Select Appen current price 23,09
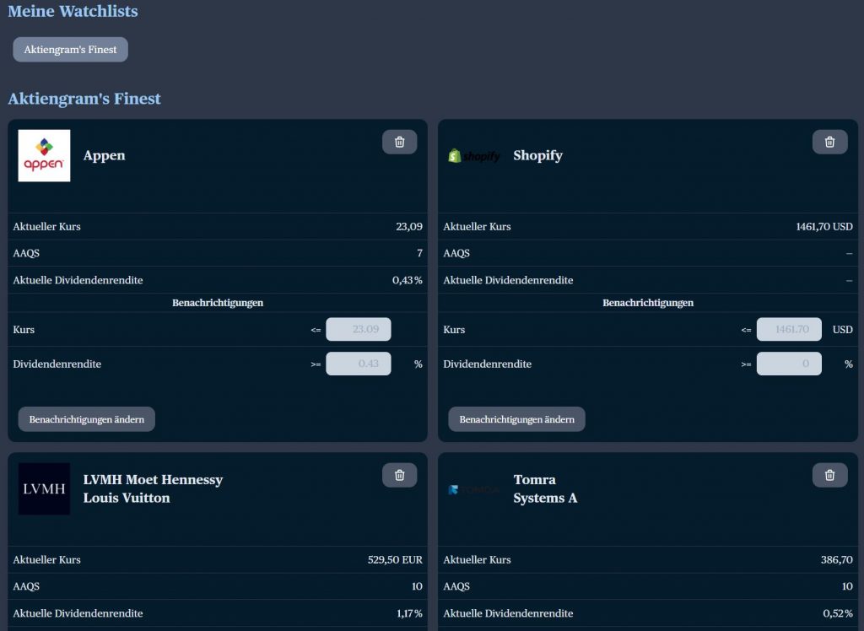864x631 pixels. tap(409, 226)
